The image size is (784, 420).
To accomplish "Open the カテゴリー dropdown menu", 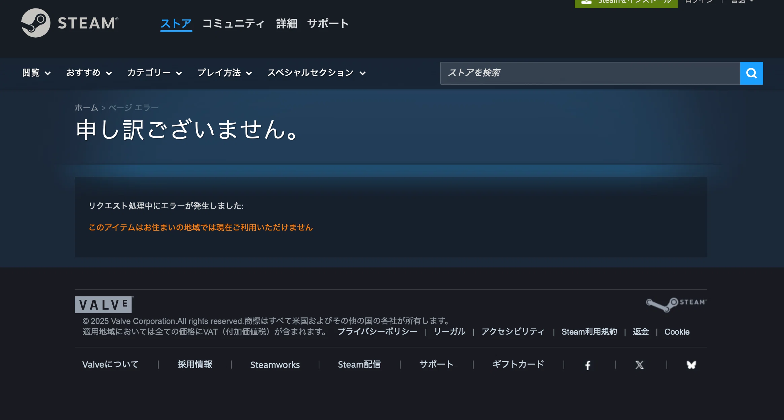I will (155, 73).
